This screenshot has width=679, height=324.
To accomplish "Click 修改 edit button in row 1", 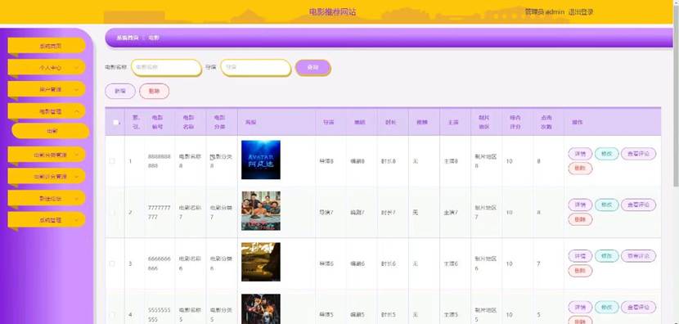I will (607, 154).
